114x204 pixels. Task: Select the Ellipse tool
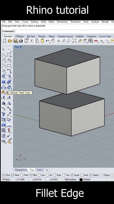[x=9, y=60]
